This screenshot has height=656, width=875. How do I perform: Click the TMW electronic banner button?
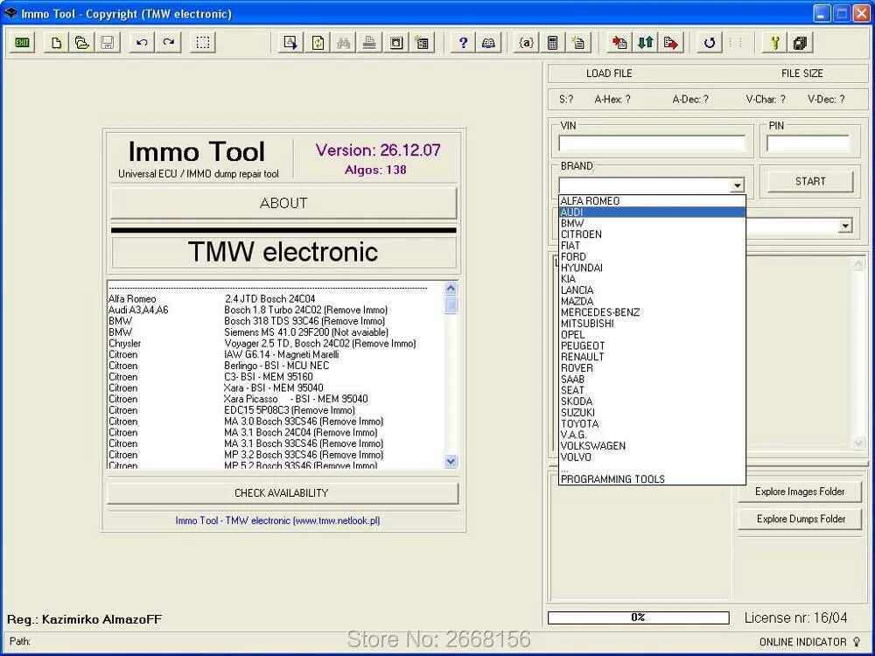click(x=283, y=252)
